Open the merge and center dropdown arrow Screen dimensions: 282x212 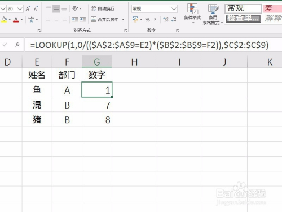123,19
